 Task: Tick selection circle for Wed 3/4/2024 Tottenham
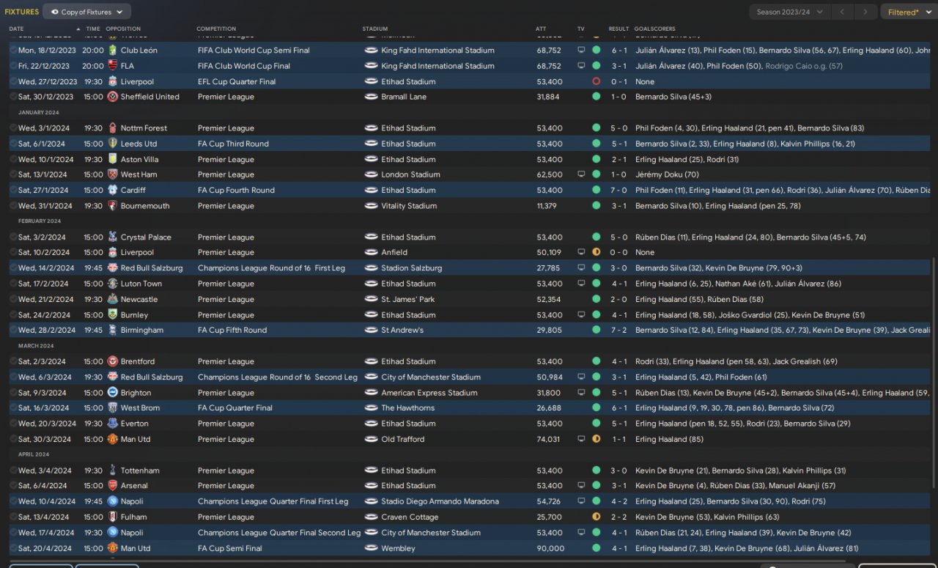pos(12,471)
